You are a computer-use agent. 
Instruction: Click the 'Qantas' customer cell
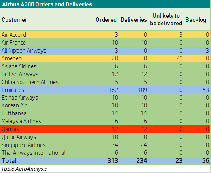click(10, 129)
